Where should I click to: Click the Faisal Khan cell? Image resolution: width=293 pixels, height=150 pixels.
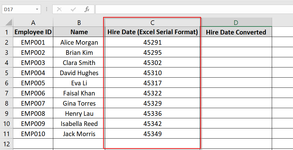pyautogui.click(x=79, y=93)
